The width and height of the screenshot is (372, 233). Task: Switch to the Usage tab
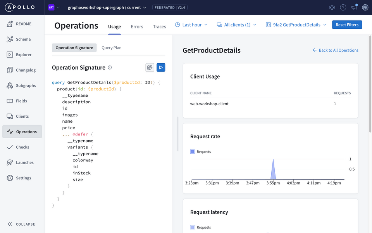pyautogui.click(x=114, y=27)
